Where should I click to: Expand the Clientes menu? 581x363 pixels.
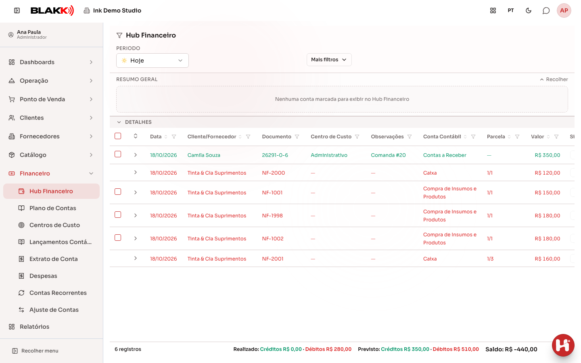coord(51,118)
